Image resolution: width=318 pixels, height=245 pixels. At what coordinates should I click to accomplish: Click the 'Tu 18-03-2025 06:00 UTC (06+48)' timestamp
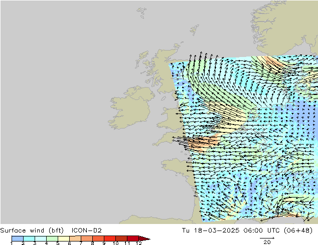coord(247,230)
